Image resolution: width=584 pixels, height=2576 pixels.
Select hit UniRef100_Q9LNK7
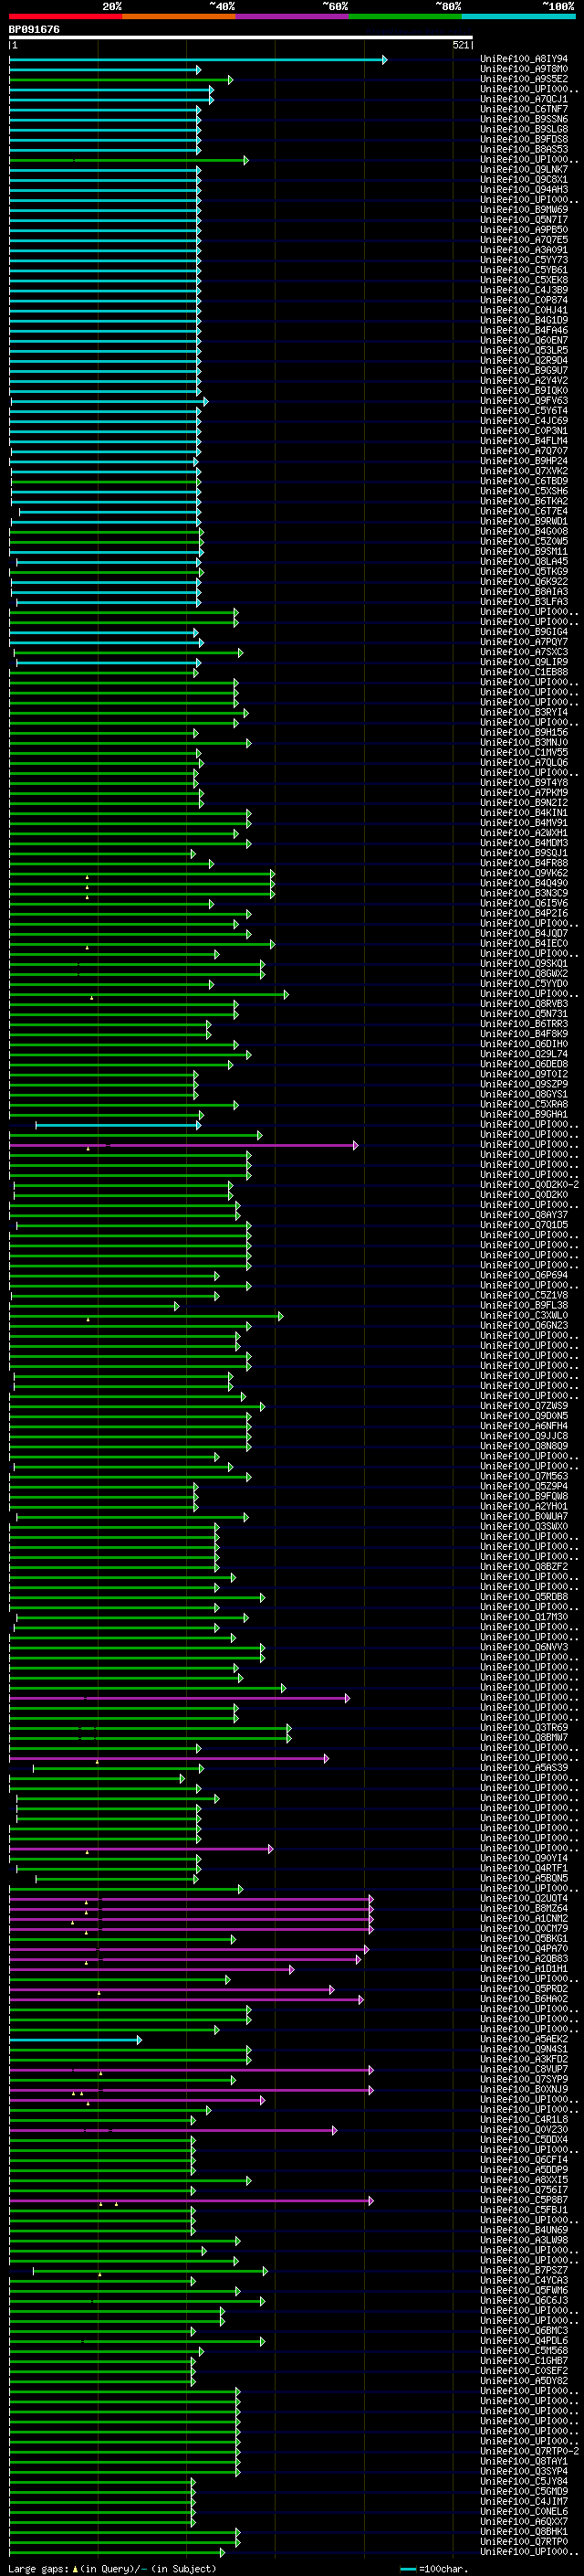(x=523, y=170)
